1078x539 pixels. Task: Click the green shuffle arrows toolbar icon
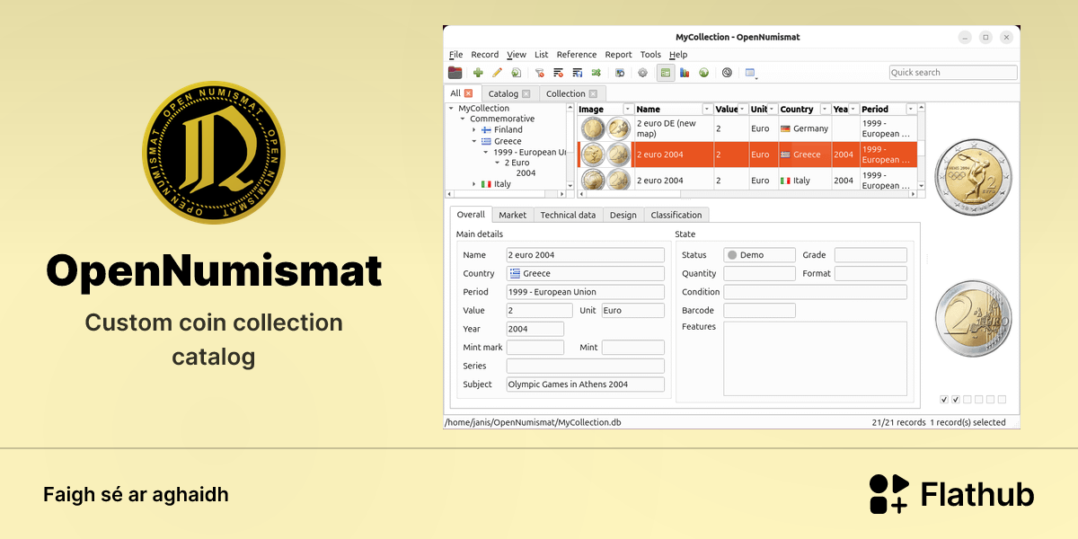[x=596, y=73]
